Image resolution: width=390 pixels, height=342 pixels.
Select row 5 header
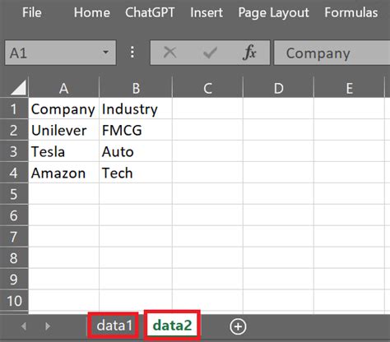pos(14,194)
